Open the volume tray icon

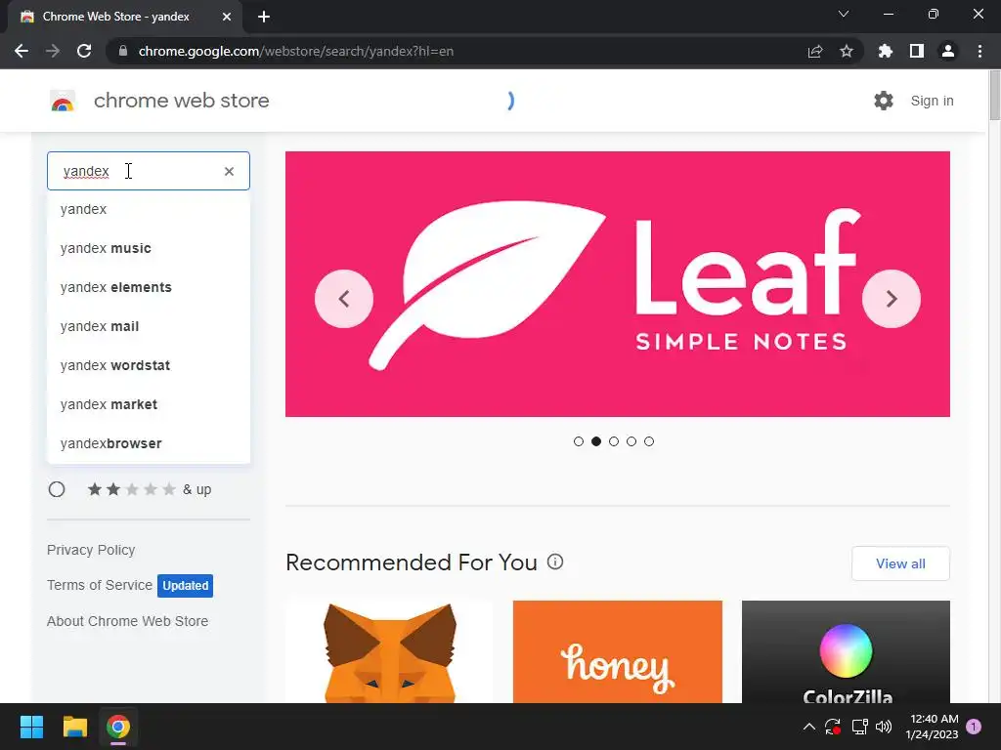coord(884,727)
